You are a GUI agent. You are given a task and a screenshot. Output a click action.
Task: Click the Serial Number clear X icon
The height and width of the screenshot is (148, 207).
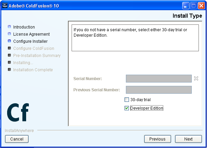tap(196, 78)
